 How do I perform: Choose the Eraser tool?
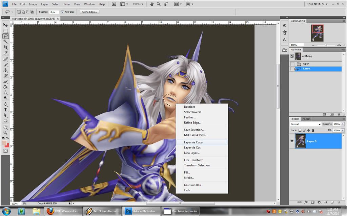click(6, 81)
